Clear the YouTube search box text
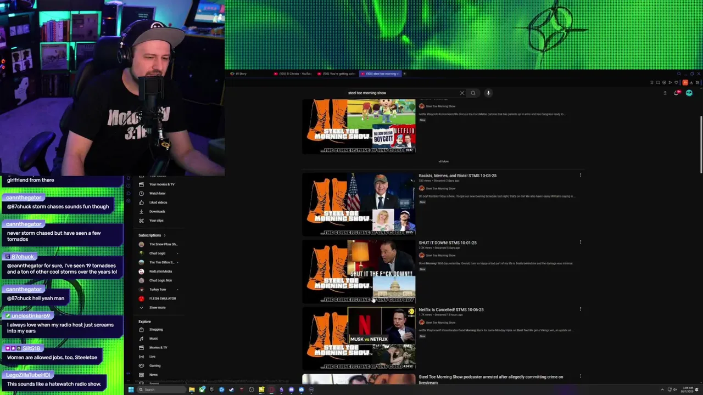This screenshot has height=395, width=703. click(x=462, y=93)
